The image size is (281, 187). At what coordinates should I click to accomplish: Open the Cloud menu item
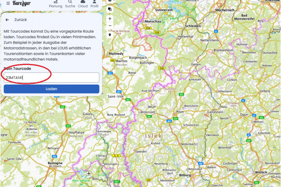point(82,4)
